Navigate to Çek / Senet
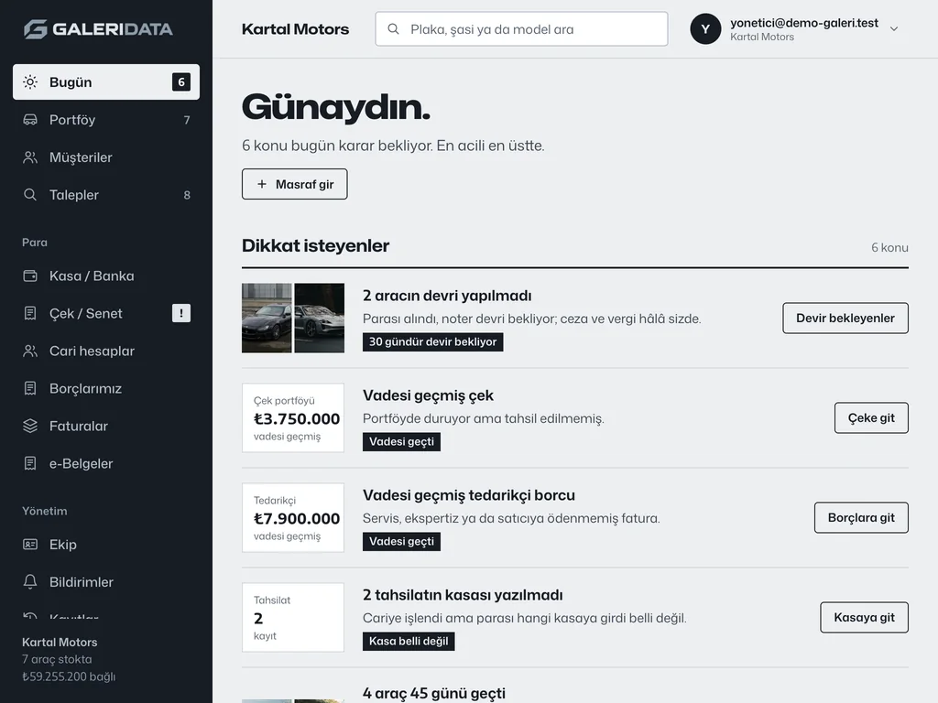The width and height of the screenshot is (938, 703). click(106, 313)
